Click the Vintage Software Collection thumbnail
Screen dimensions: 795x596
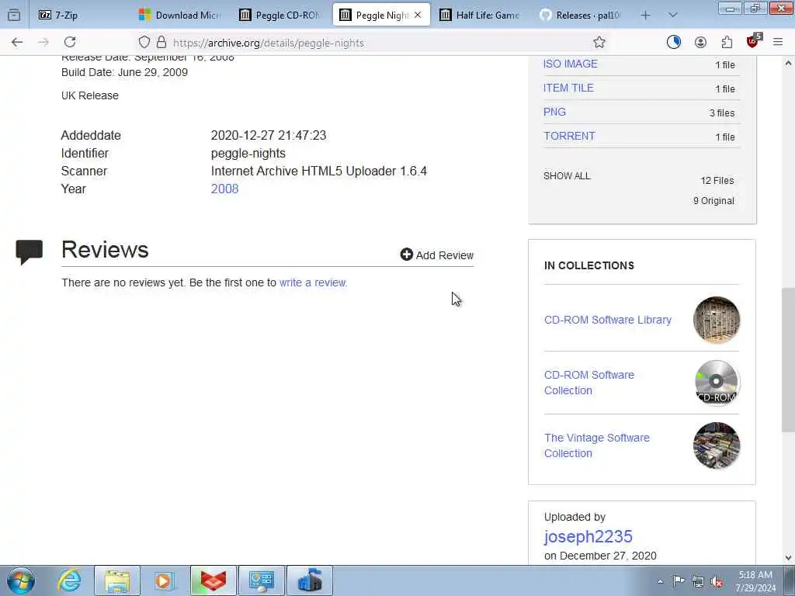[717, 445]
